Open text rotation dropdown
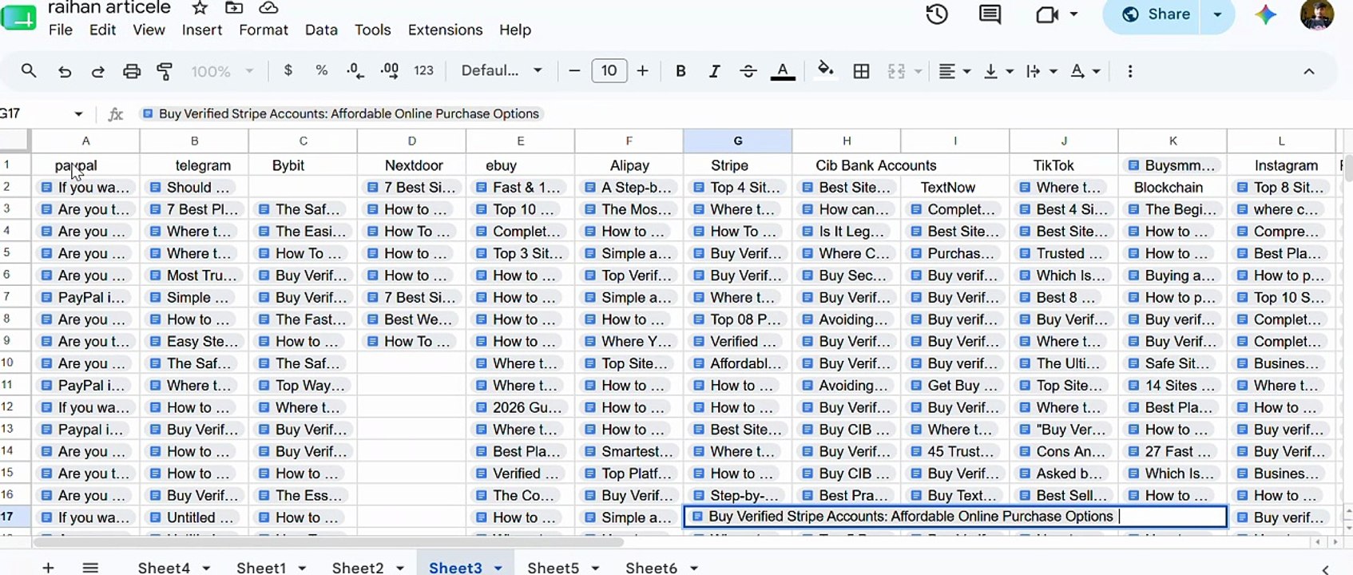 click(1085, 71)
